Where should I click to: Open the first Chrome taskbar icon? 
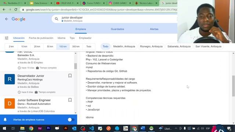31,128
